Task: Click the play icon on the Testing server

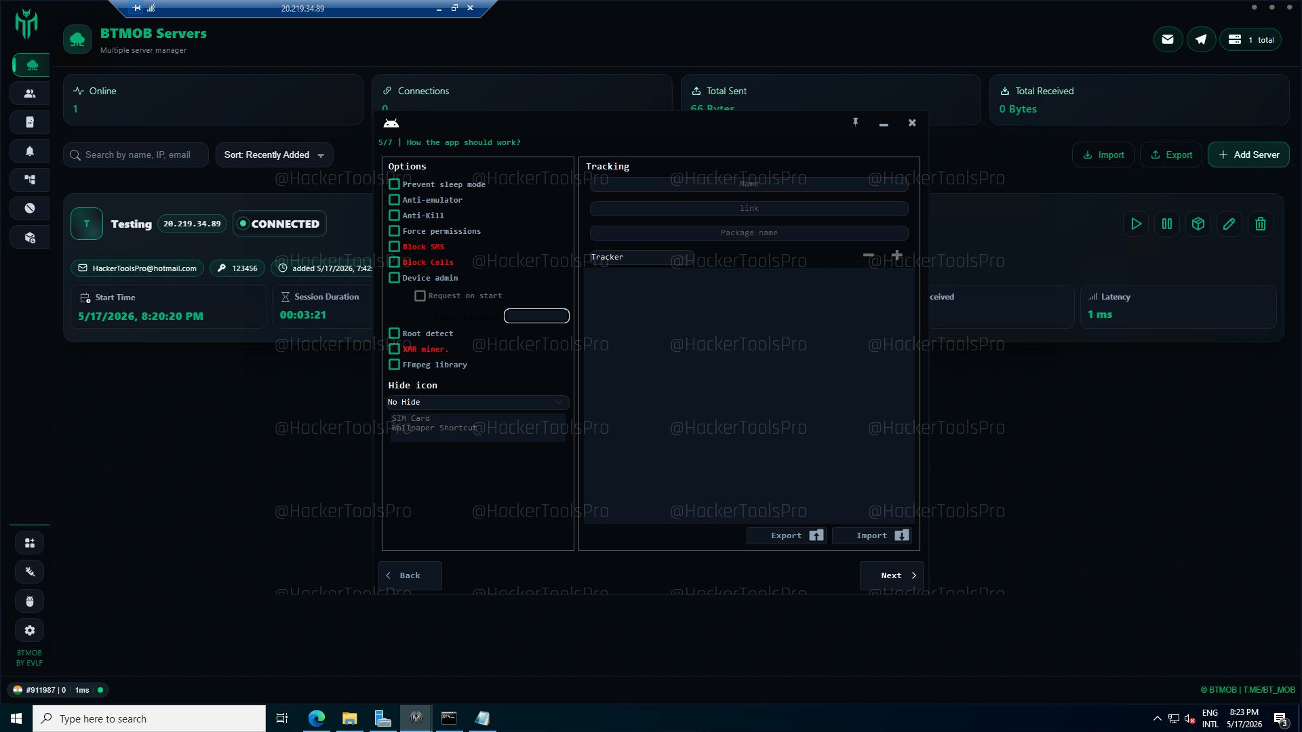Action: point(1136,224)
